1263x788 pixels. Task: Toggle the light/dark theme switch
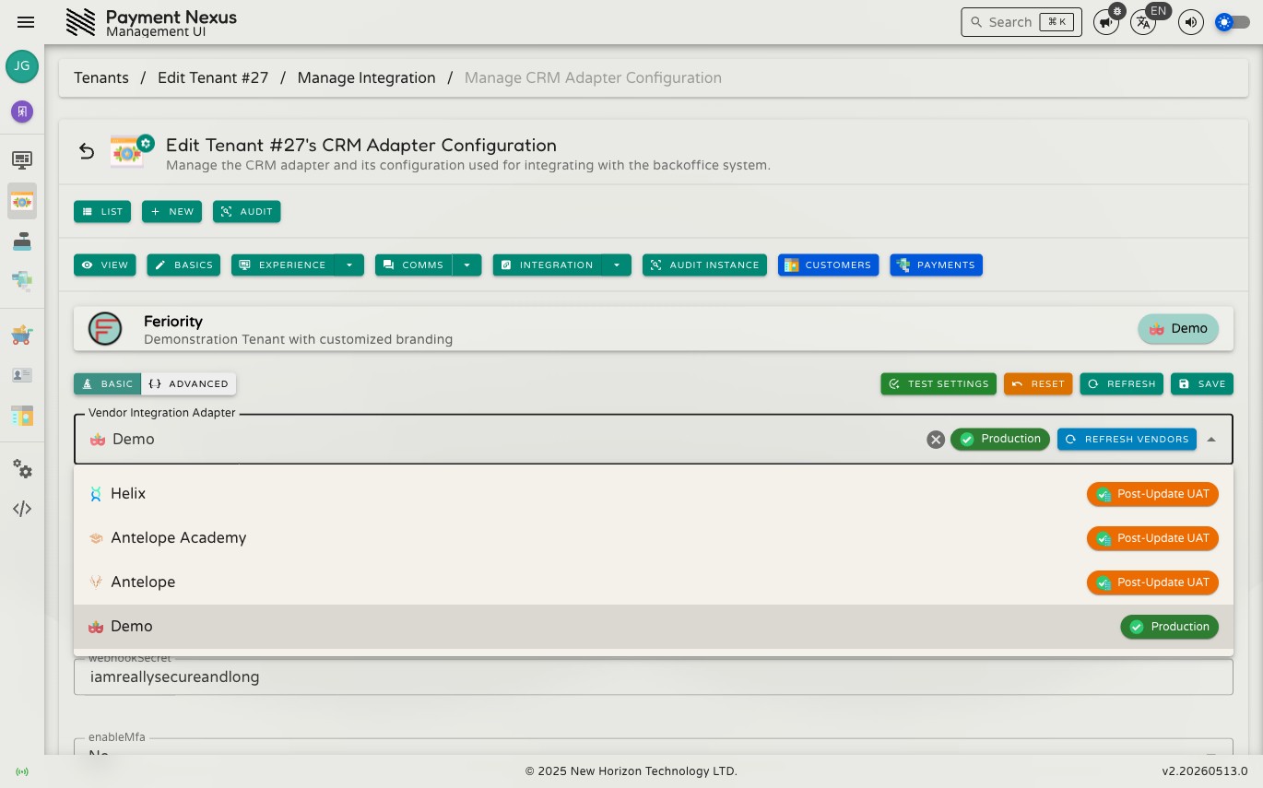[1233, 22]
